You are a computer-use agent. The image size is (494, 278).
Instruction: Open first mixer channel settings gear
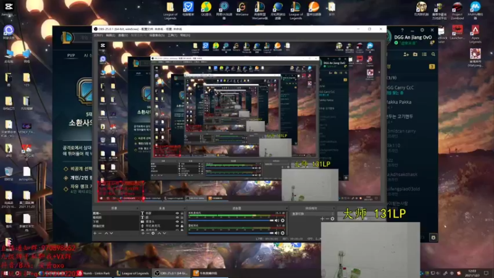tap(283, 221)
